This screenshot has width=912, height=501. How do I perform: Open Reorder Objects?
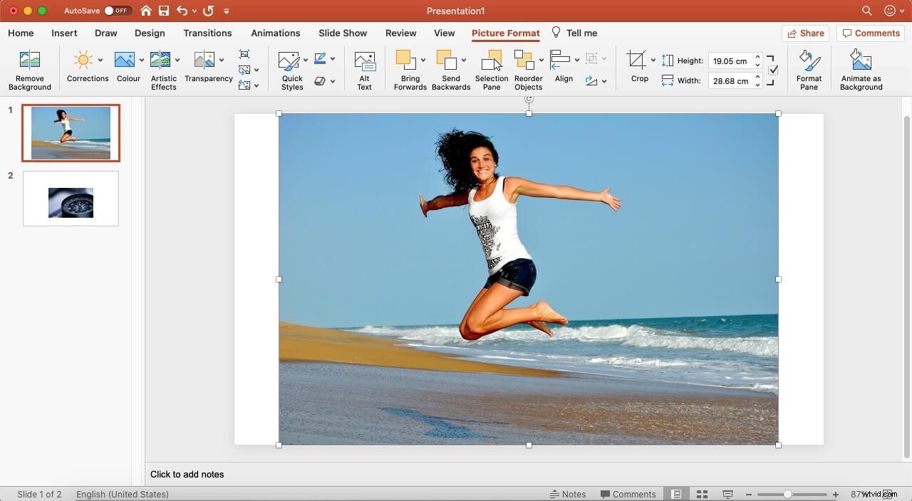click(528, 68)
